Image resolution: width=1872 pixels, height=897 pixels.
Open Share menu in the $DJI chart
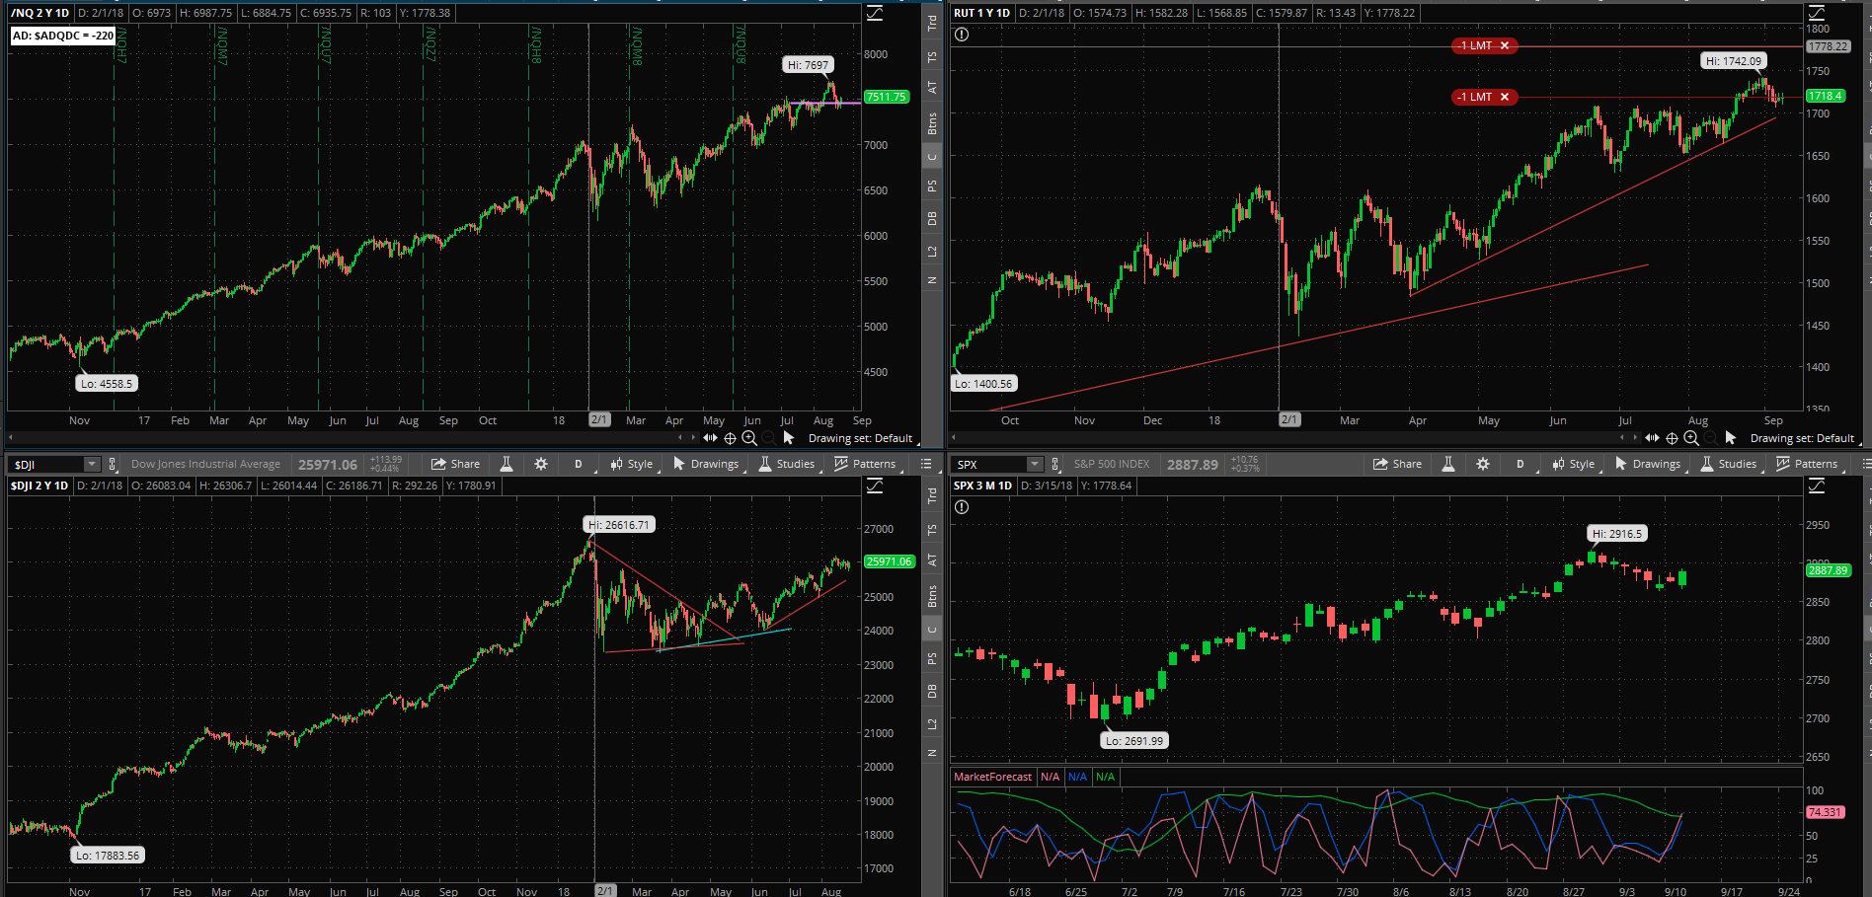pos(455,464)
